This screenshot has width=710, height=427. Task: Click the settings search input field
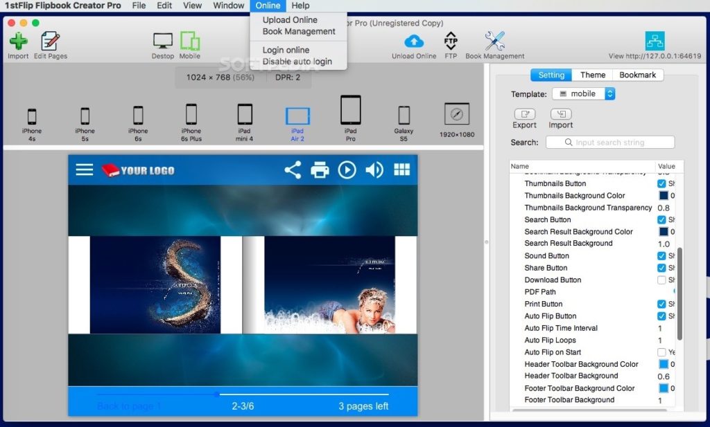(610, 143)
